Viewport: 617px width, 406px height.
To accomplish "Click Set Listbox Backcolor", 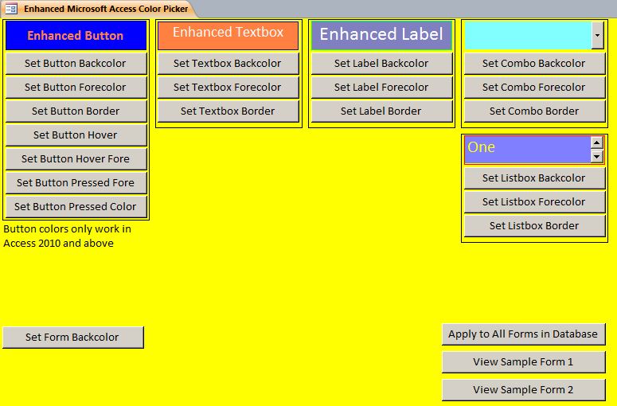I will (x=534, y=178).
